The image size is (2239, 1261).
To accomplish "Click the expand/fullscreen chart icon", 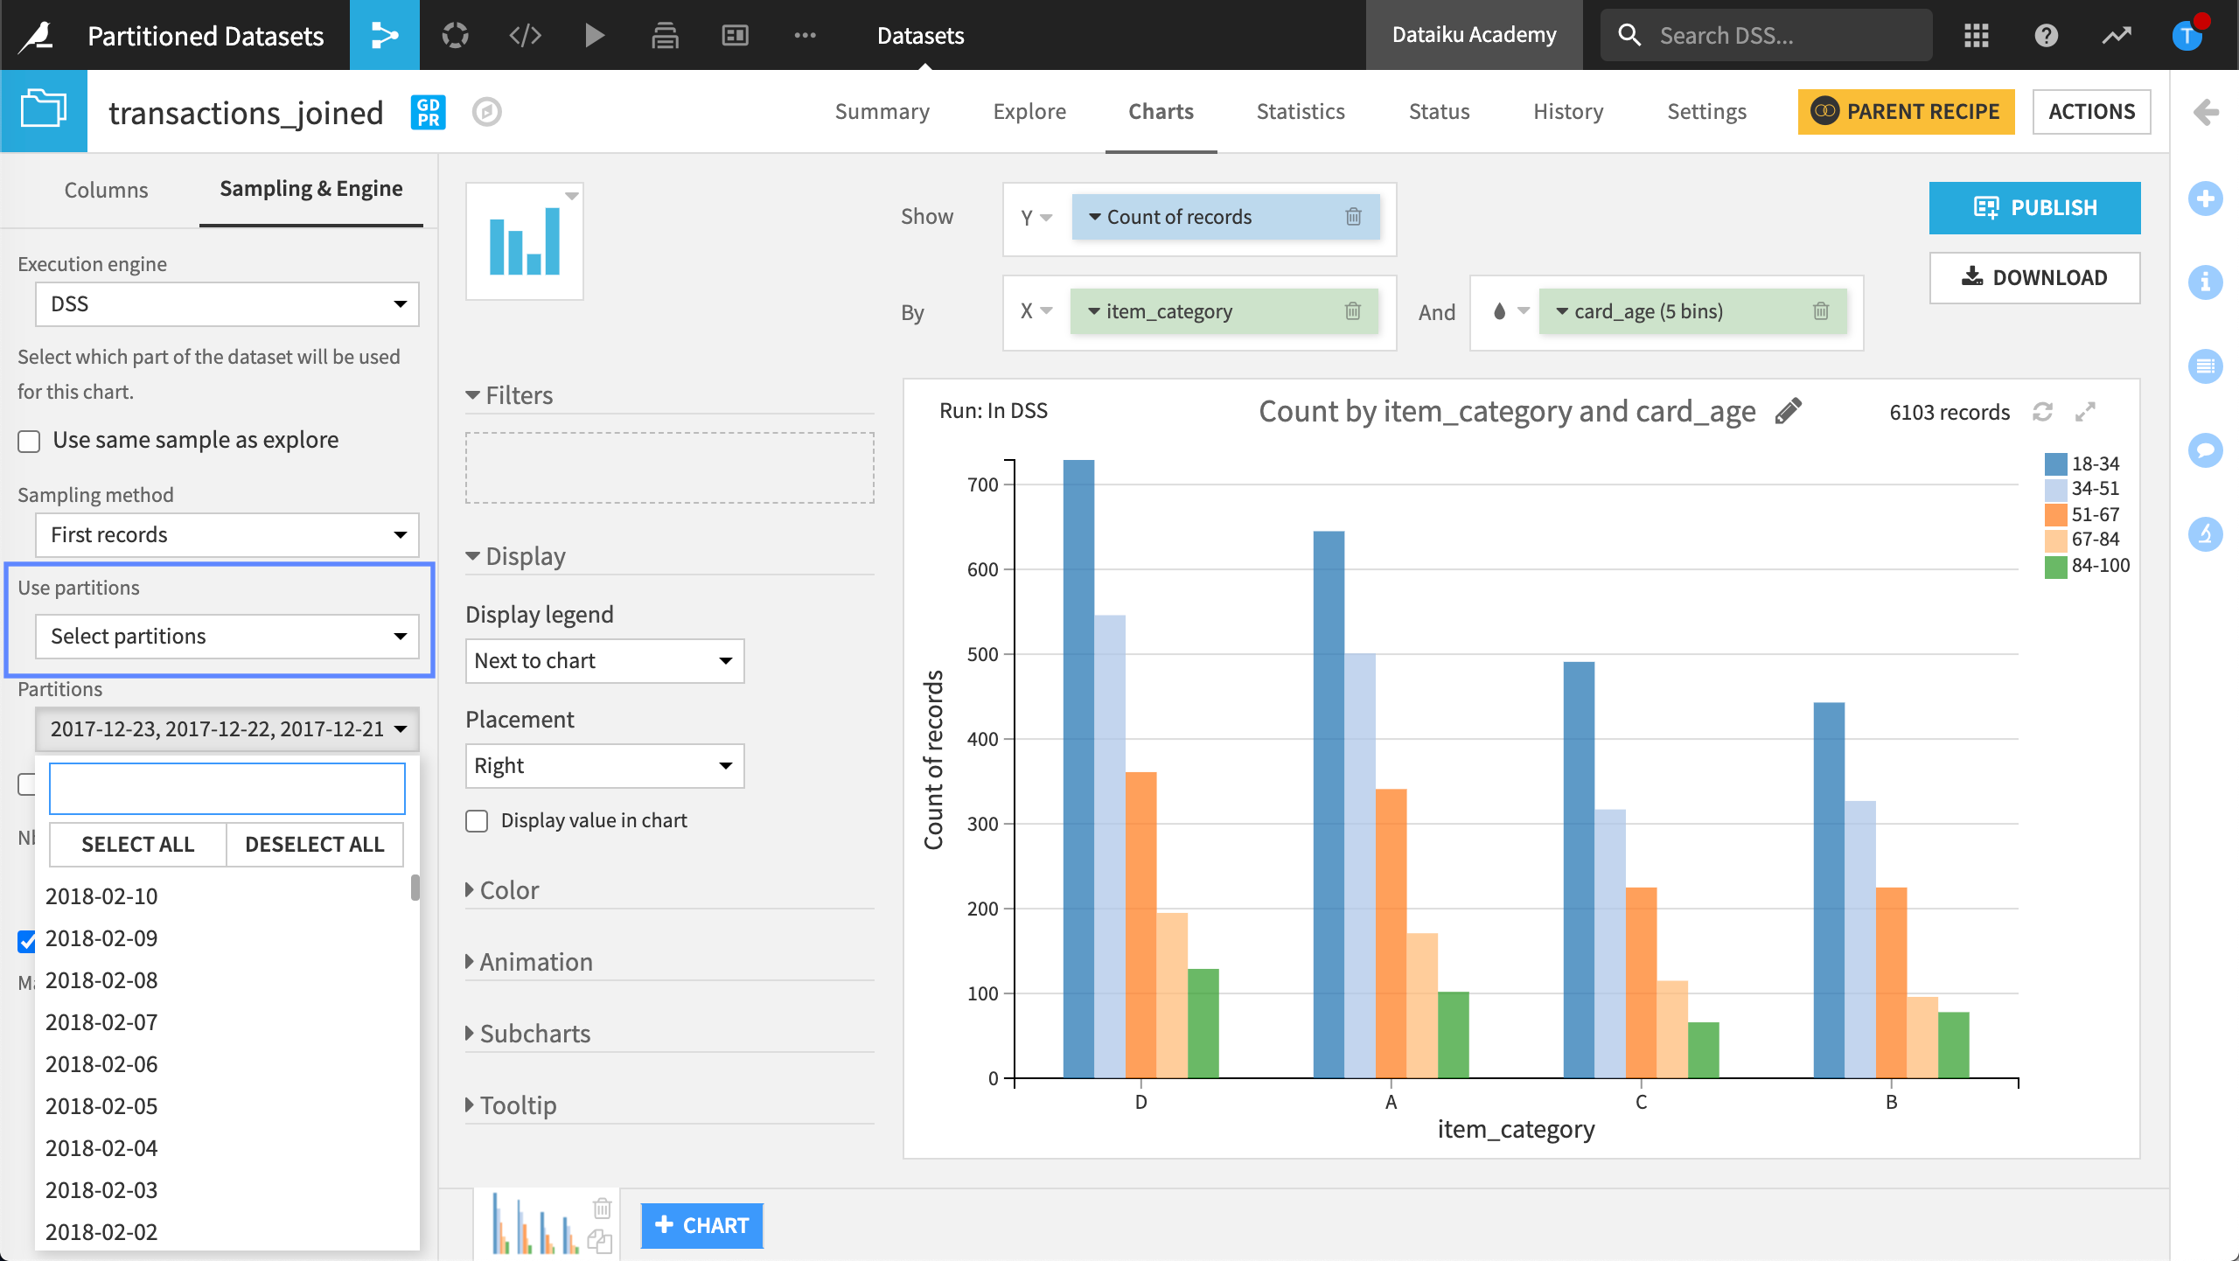I will [2089, 411].
